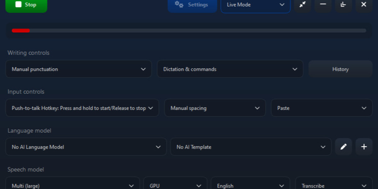This screenshot has height=189, width=378.
Task: Click the "Writing controls" section label
Action: [x=28, y=53]
